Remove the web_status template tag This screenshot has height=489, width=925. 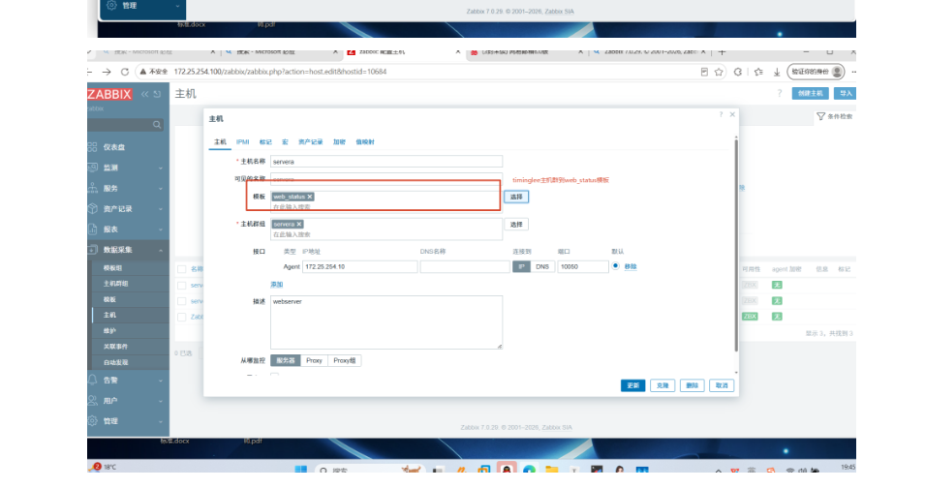pos(310,197)
